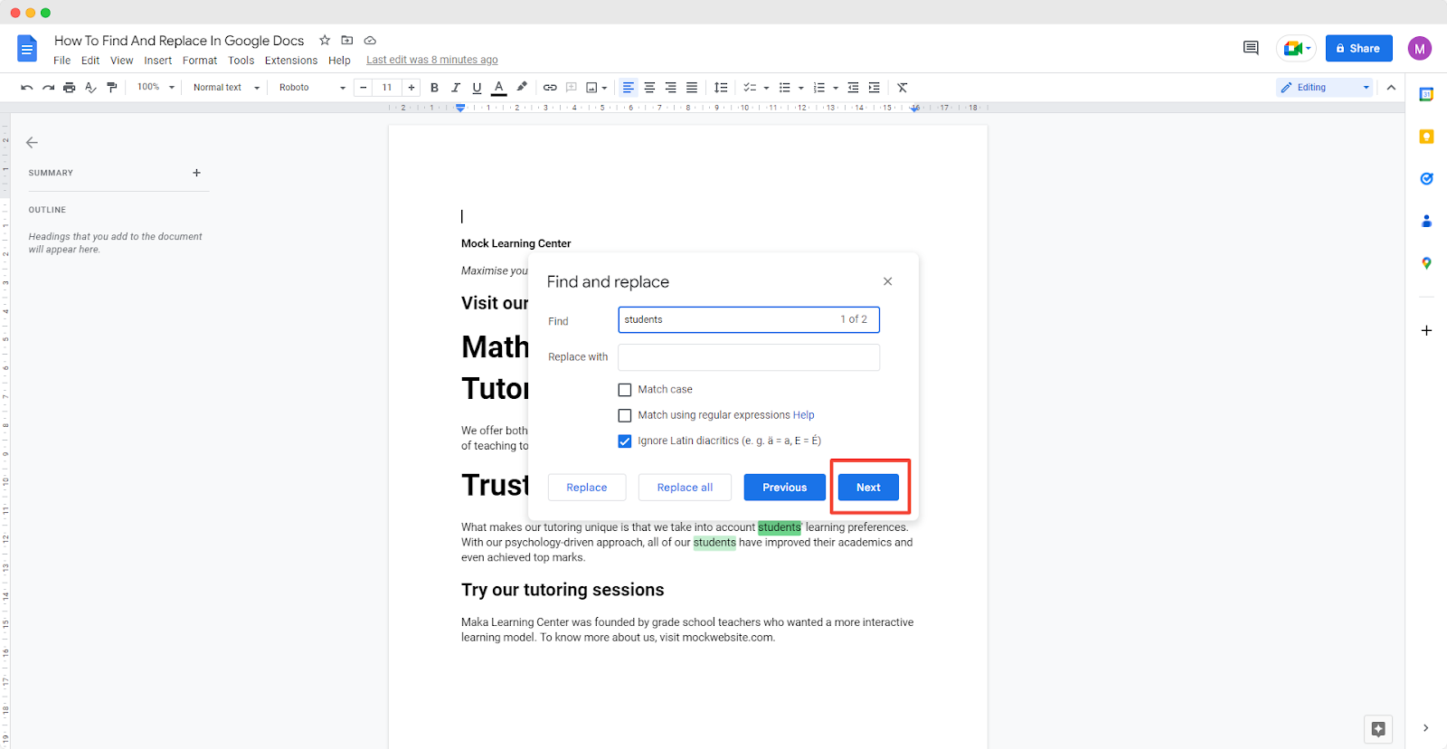Apply bold with the B icon

[434, 88]
